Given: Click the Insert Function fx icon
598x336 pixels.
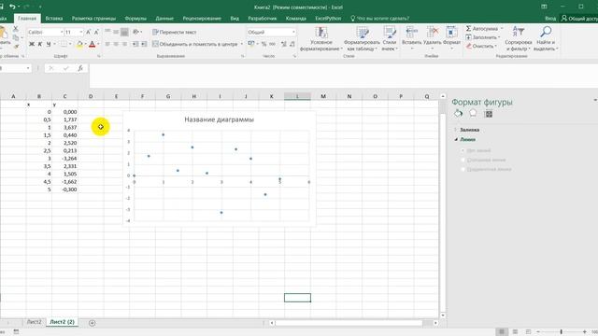Looking at the screenshot, I should tap(80, 68).
